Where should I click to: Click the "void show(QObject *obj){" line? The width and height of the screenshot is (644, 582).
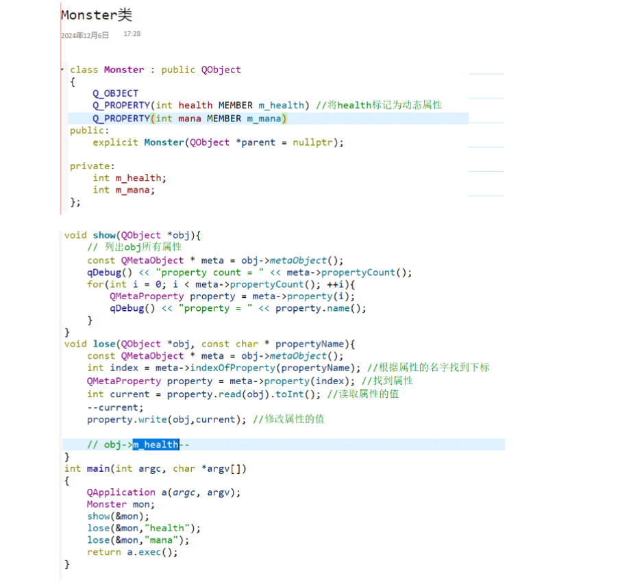pyautogui.click(x=132, y=235)
